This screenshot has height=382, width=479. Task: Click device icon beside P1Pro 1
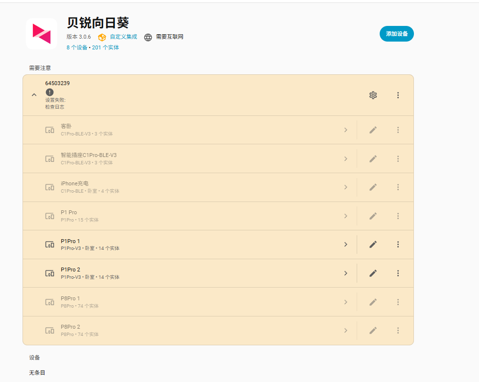point(49,244)
